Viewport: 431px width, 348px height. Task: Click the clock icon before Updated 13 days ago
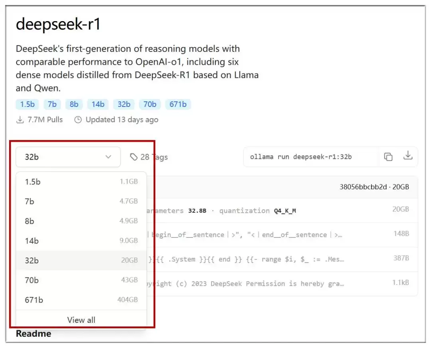click(x=77, y=119)
